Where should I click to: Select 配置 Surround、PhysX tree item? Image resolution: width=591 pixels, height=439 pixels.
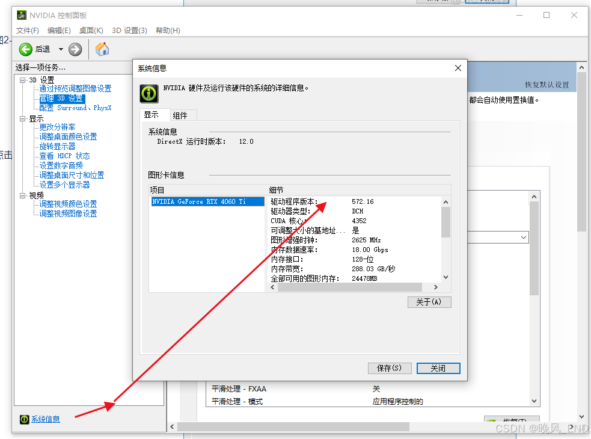point(75,108)
